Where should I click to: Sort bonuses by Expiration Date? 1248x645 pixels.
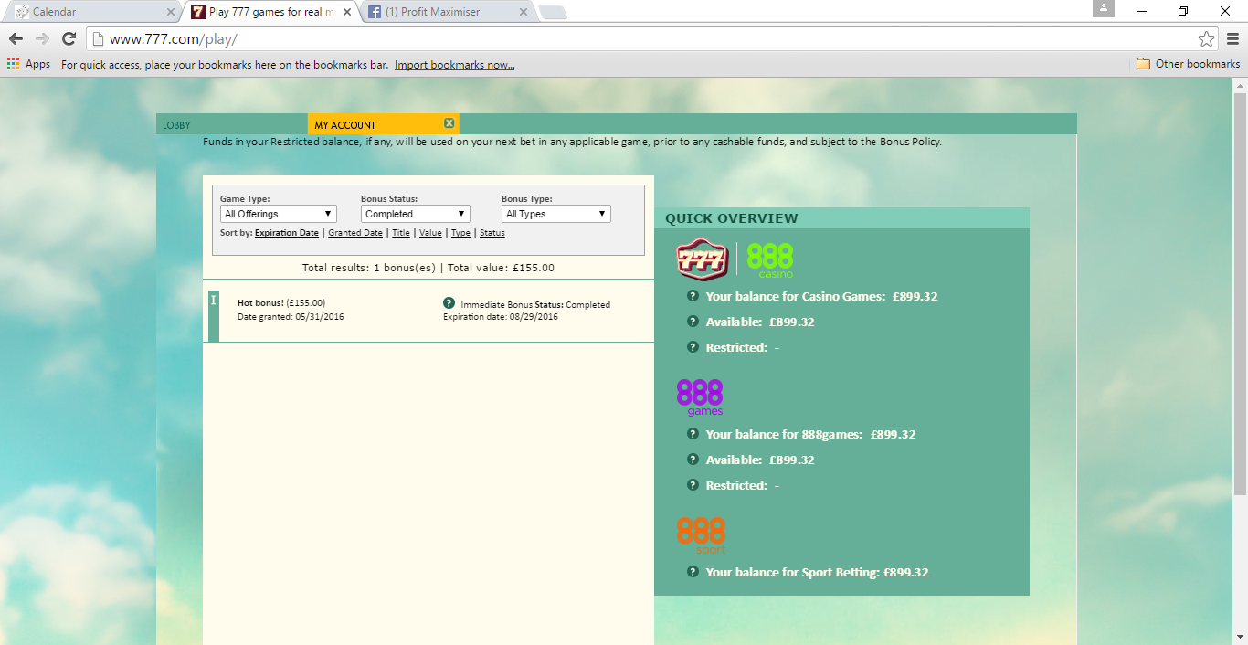pos(287,233)
